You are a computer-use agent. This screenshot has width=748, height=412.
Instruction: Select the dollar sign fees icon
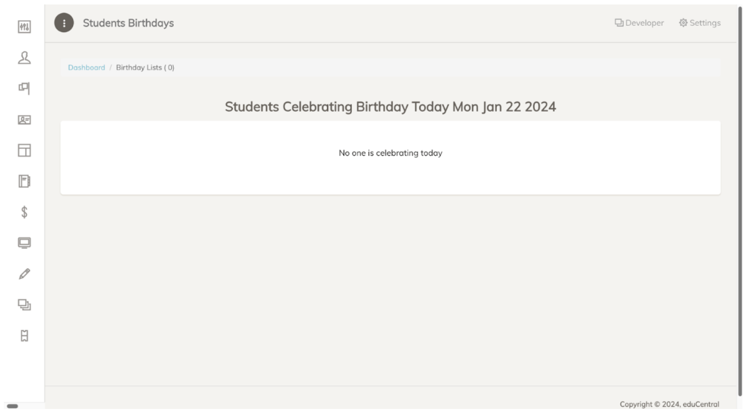pyautogui.click(x=24, y=212)
